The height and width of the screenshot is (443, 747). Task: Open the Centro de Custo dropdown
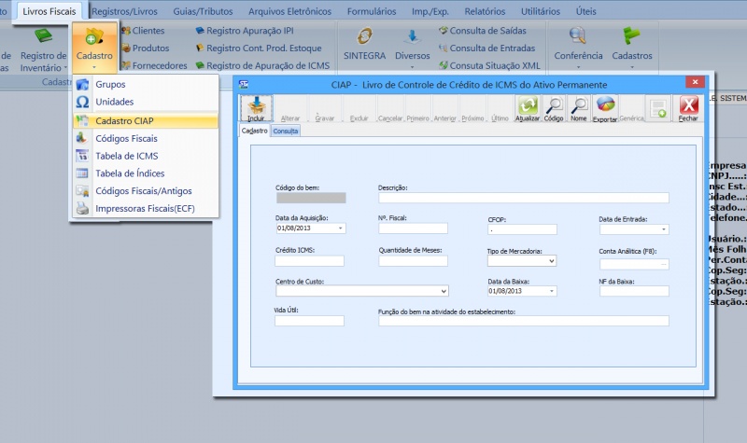tap(443, 291)
